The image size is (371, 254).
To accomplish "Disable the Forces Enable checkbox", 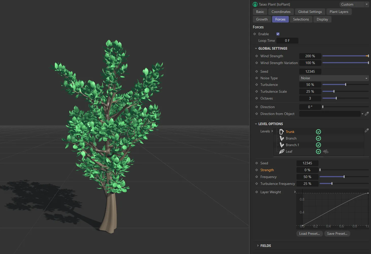I will click(x=278, y=34).
